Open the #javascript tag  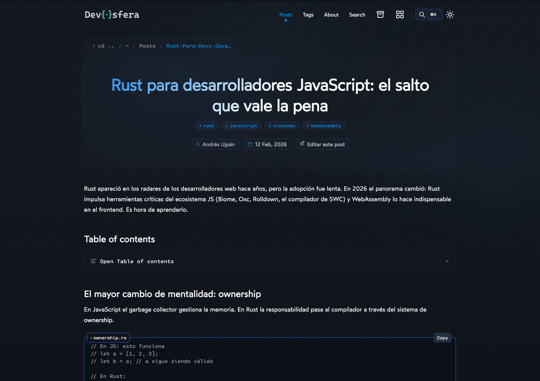[241, 126]
